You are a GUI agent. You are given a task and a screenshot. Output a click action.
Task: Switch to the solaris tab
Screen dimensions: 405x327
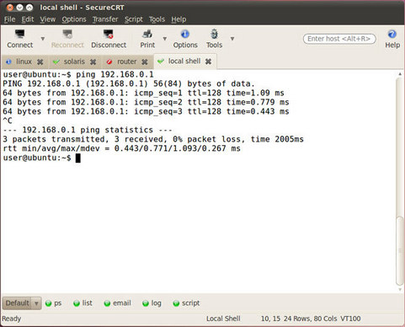click(x=74, y=62)
